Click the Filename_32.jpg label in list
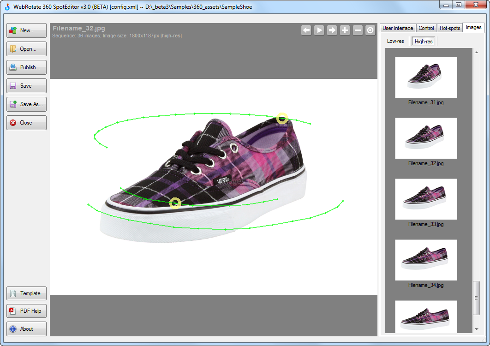This screenshot has width=490, height=346. point(426,163)
